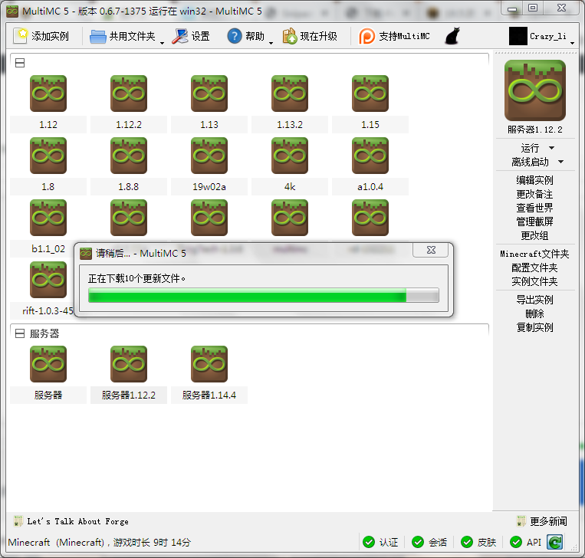Select the 19w02a instance icon

coord(209,156)
